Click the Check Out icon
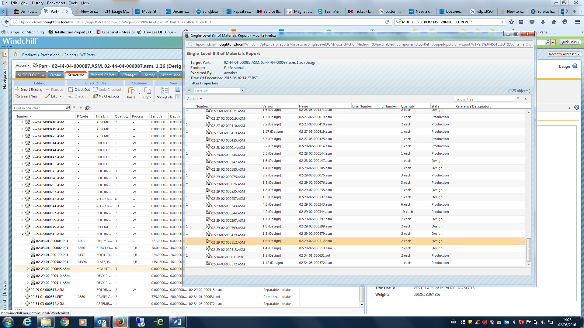The width and height of the screenshot is (584, 328). pyautogui.click(x=71, y=90)
